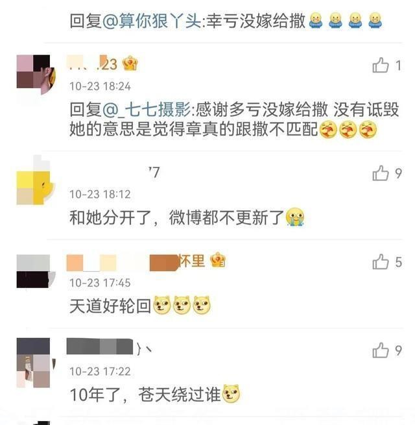Open the crown badge beside username ending 23
Viewport: 415px width, 425px height.
(130, 64)
